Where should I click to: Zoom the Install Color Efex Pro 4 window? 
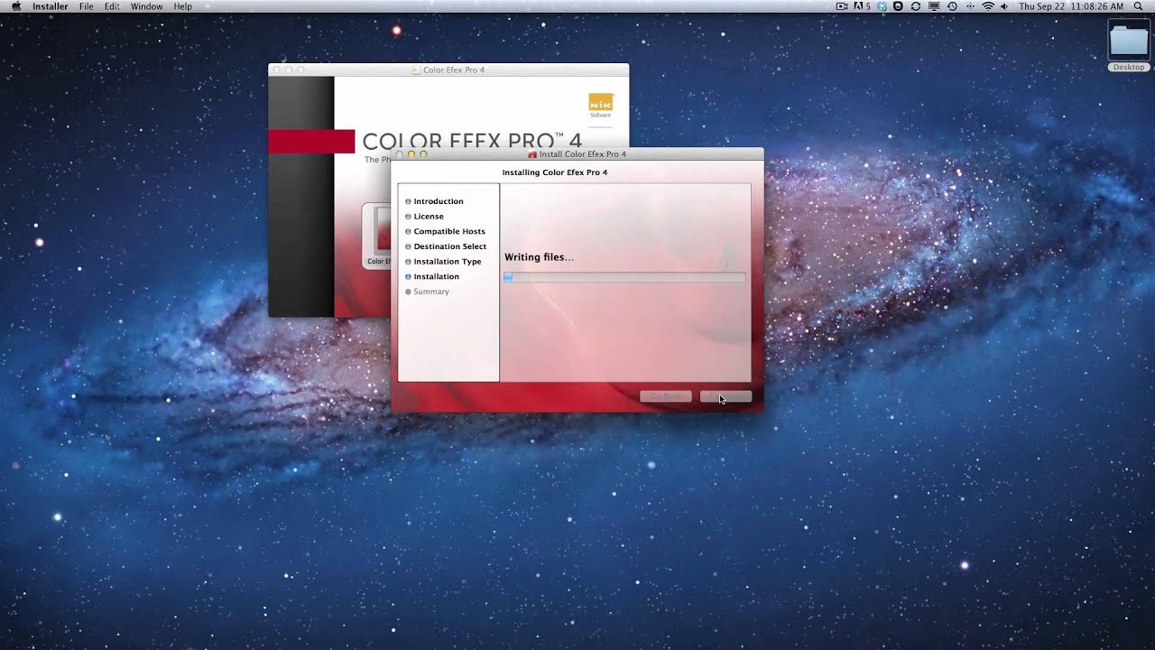(423, 154)
